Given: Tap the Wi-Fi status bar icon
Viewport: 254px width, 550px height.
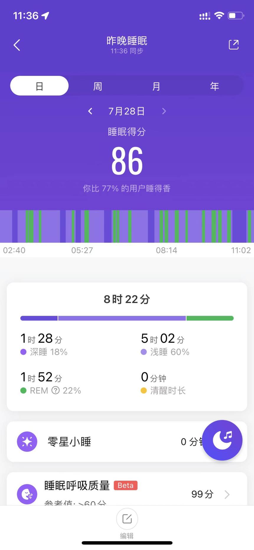Looking at the screenshot, I should coord(219,16).
